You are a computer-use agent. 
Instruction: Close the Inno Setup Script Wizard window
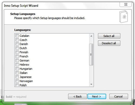point(126,4)
